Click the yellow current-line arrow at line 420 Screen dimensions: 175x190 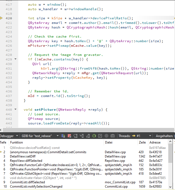point(1,18)
